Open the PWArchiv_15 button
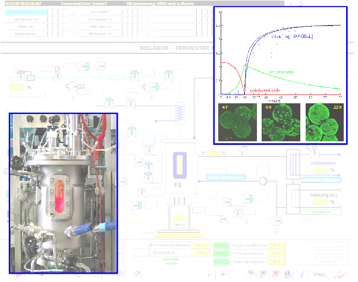 tap(100, 27)
